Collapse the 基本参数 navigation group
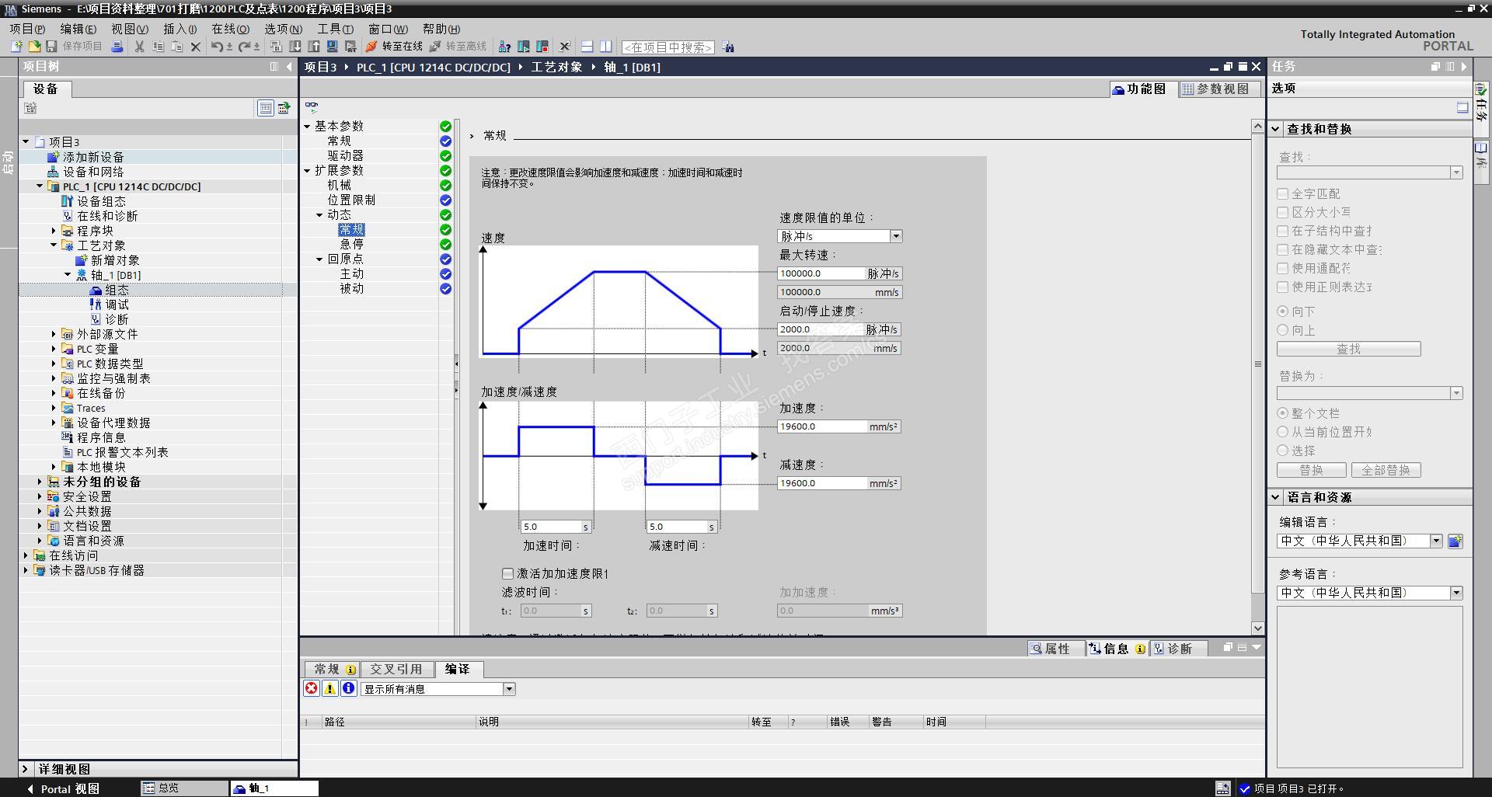The height and width of the screenshot is (797, 1492). point(307,126)
